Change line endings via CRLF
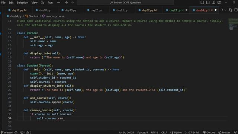Image resolution: width=238 pixels, height=134 pixels. click(164, 133)
